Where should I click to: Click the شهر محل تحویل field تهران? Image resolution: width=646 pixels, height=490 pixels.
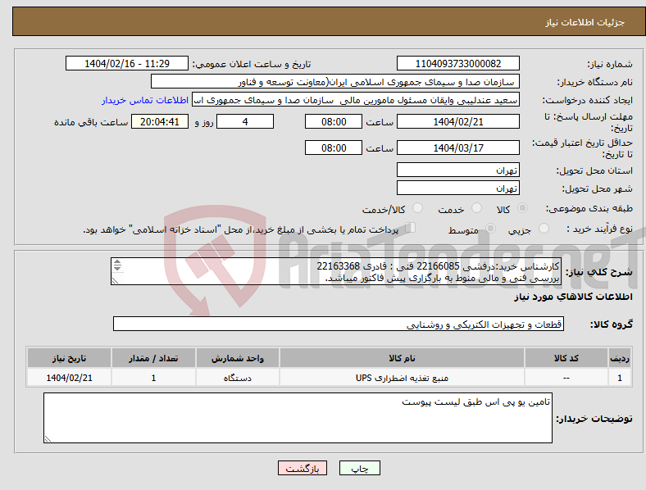[x=457, y=188]
